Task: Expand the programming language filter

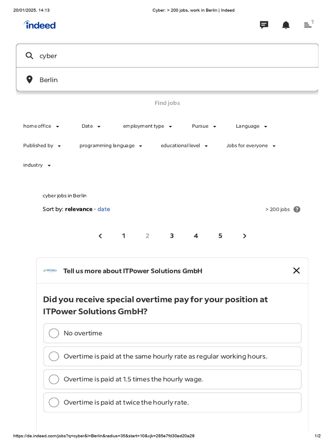Action: tap(111, 146)
